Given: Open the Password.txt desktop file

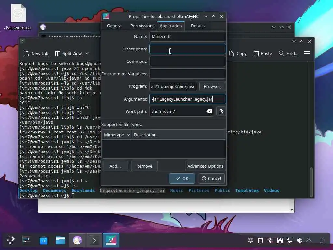Looking at the screenshot, I should point(18,17).
